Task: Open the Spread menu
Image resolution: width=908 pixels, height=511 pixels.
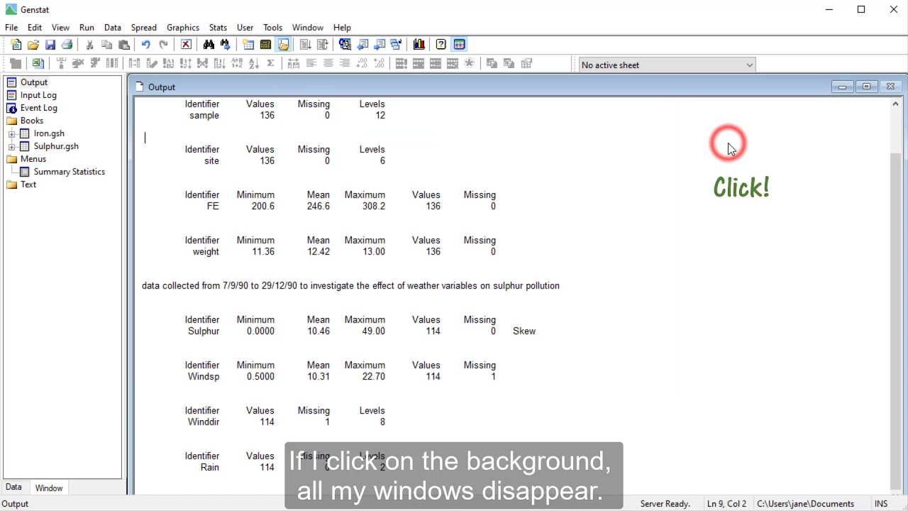Action: (x=143, y=28)
